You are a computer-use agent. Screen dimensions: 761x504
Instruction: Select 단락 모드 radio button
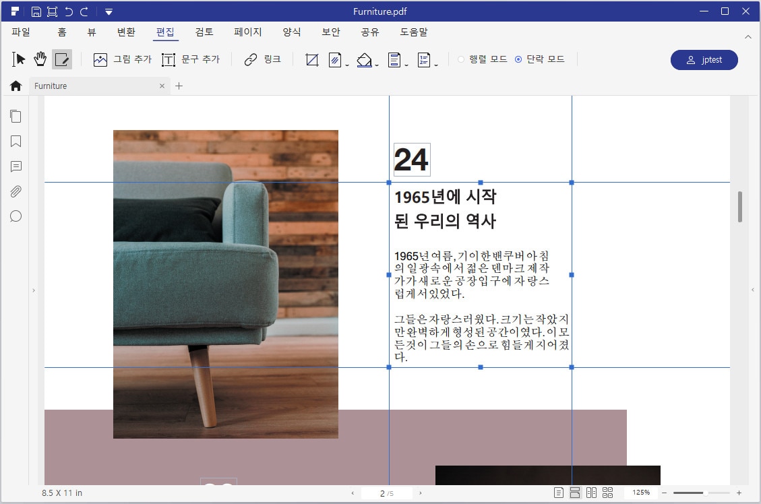click(518, 59)
